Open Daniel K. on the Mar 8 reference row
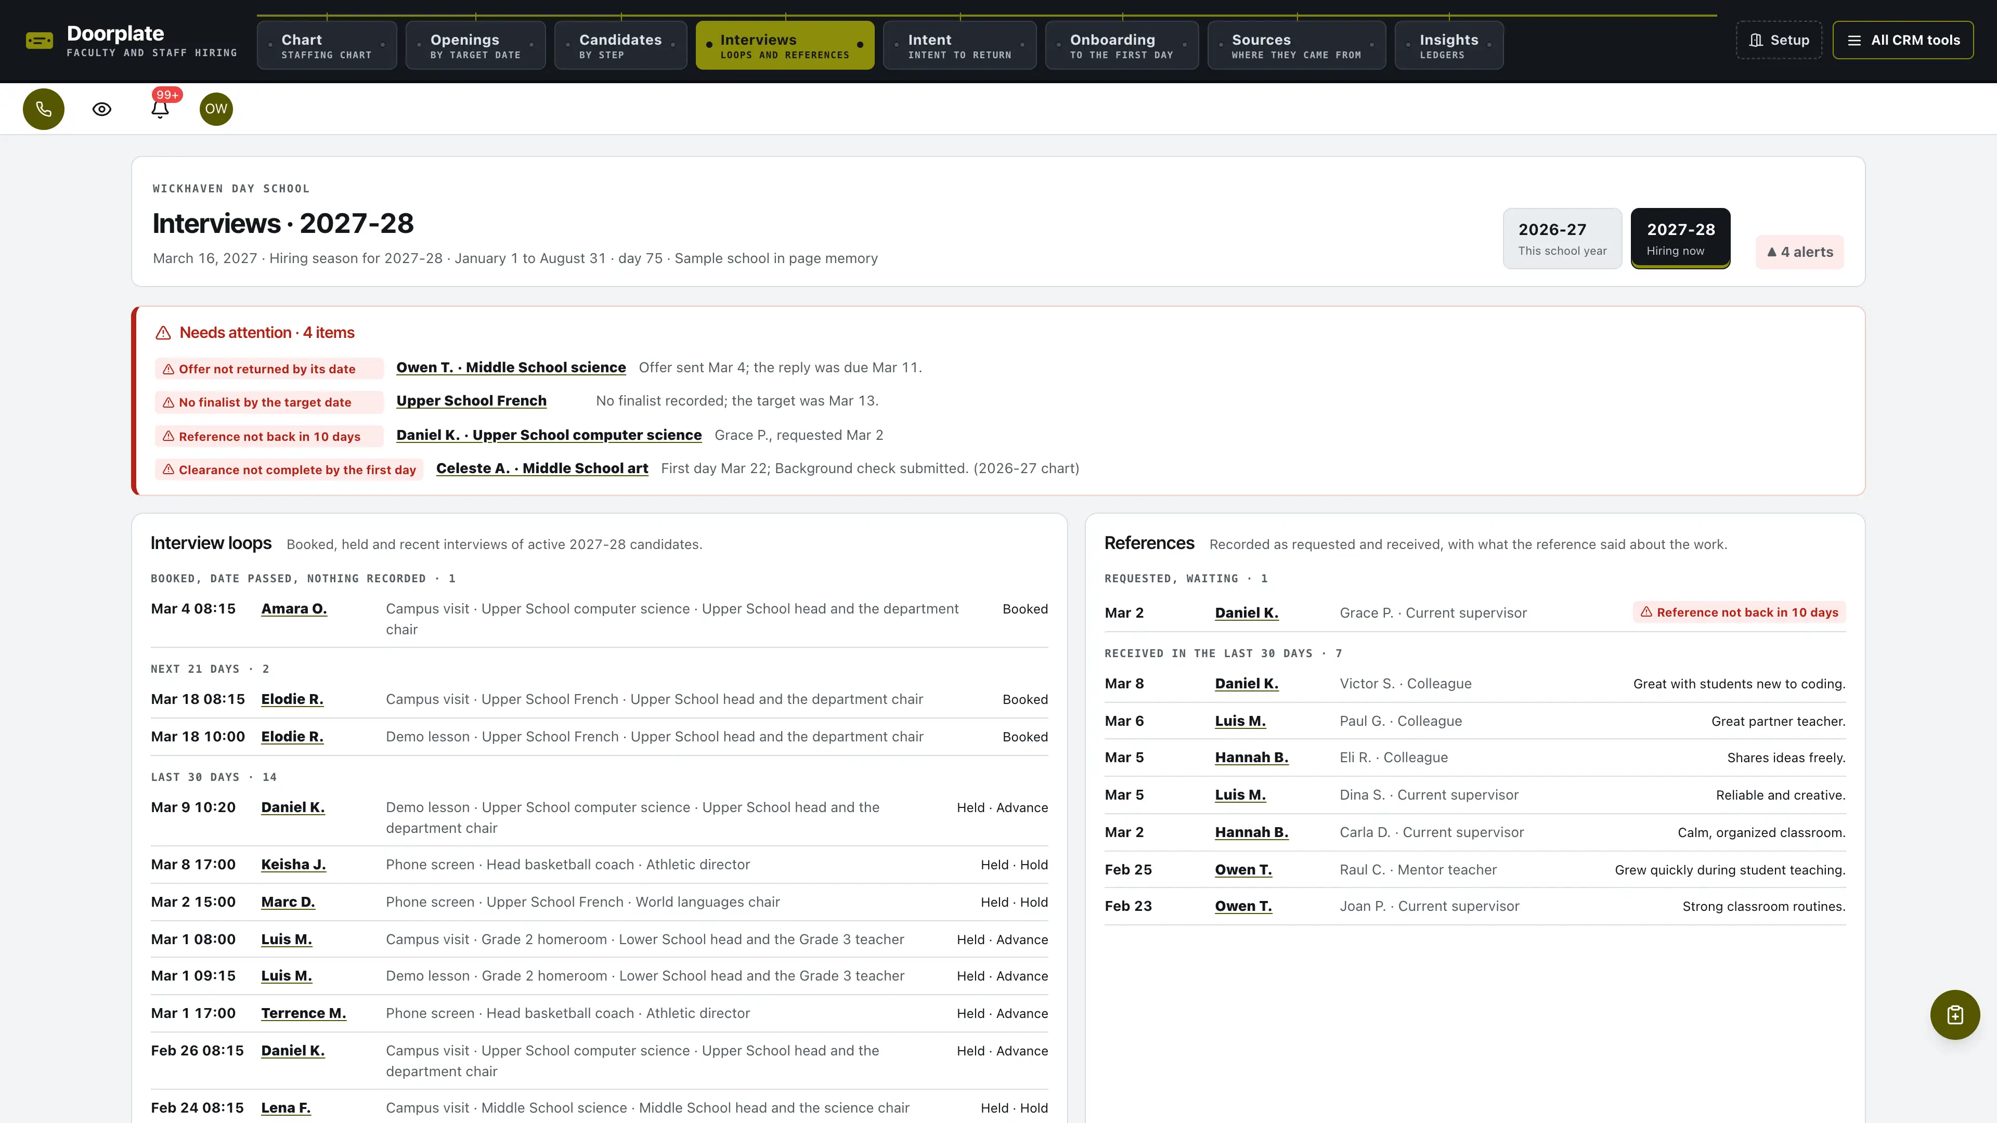The image size is (1997, 1123). coord(1246,684)
